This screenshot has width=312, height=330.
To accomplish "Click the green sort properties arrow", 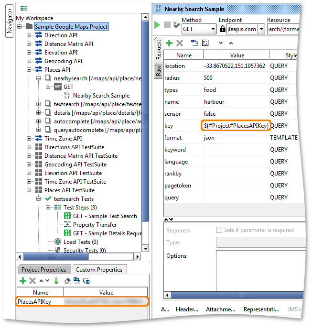I will click(56, 281).
